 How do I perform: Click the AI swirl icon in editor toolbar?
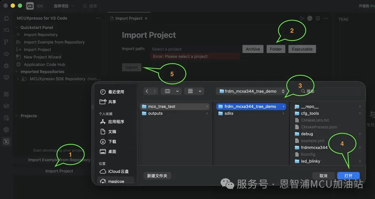click(x=310, y=18)
